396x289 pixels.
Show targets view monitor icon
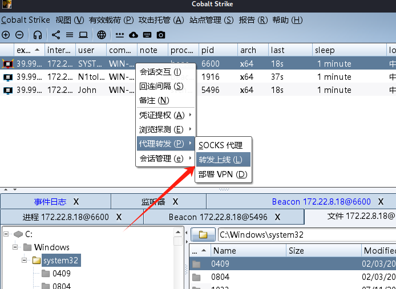pyautogui.click(x=83, y=35)
